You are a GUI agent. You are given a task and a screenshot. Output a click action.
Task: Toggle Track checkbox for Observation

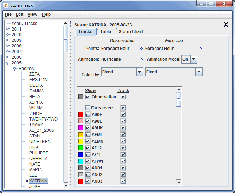[123, 97]
